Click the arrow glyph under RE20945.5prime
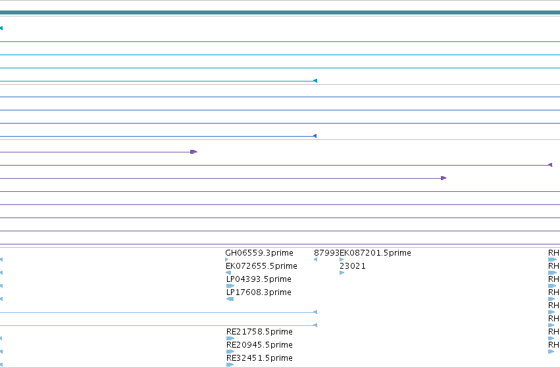Screen dimensions: 560x368 pyautogui.click(x=230, y=352)
